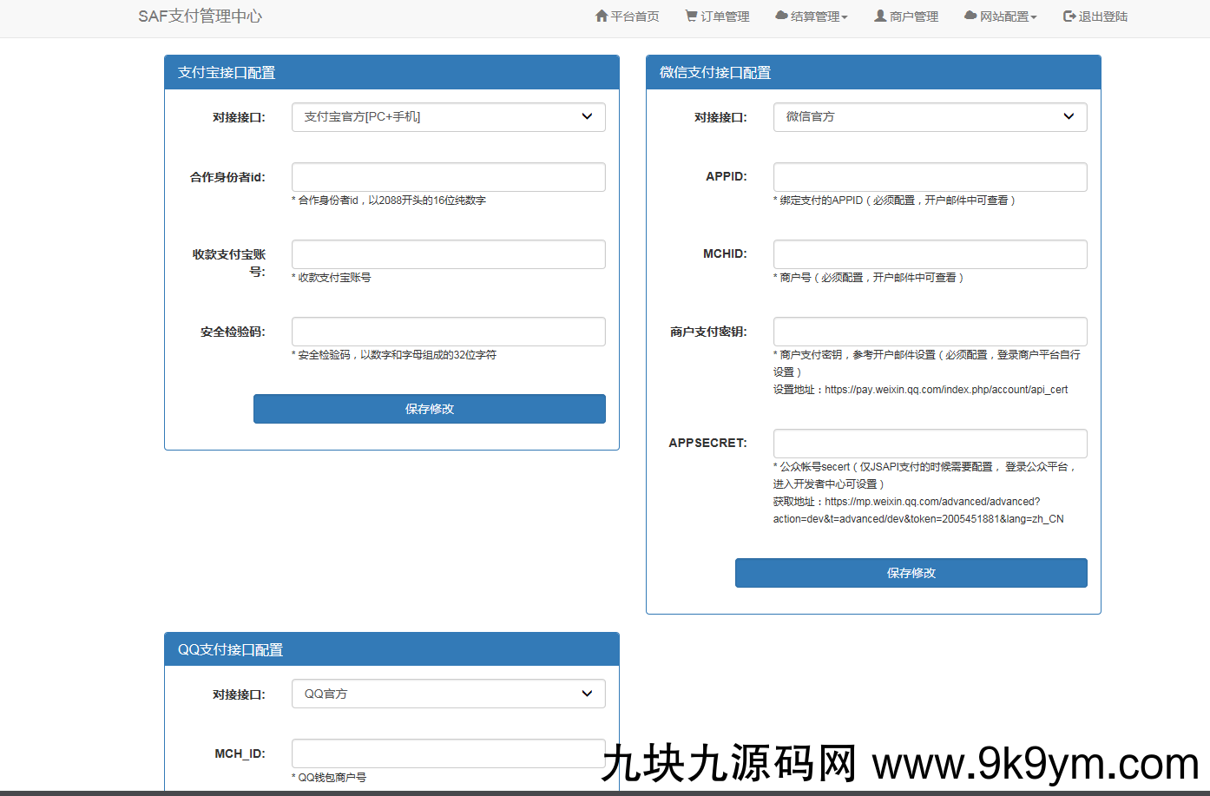Click the WeChat APPID input field
Viewport: 1210px width, 796px height.
point(930,177)
